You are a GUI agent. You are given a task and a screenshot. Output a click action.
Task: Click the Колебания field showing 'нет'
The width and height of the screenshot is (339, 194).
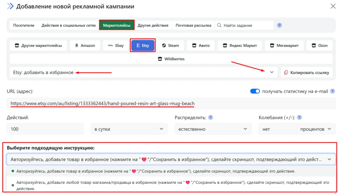pos(278,129)
